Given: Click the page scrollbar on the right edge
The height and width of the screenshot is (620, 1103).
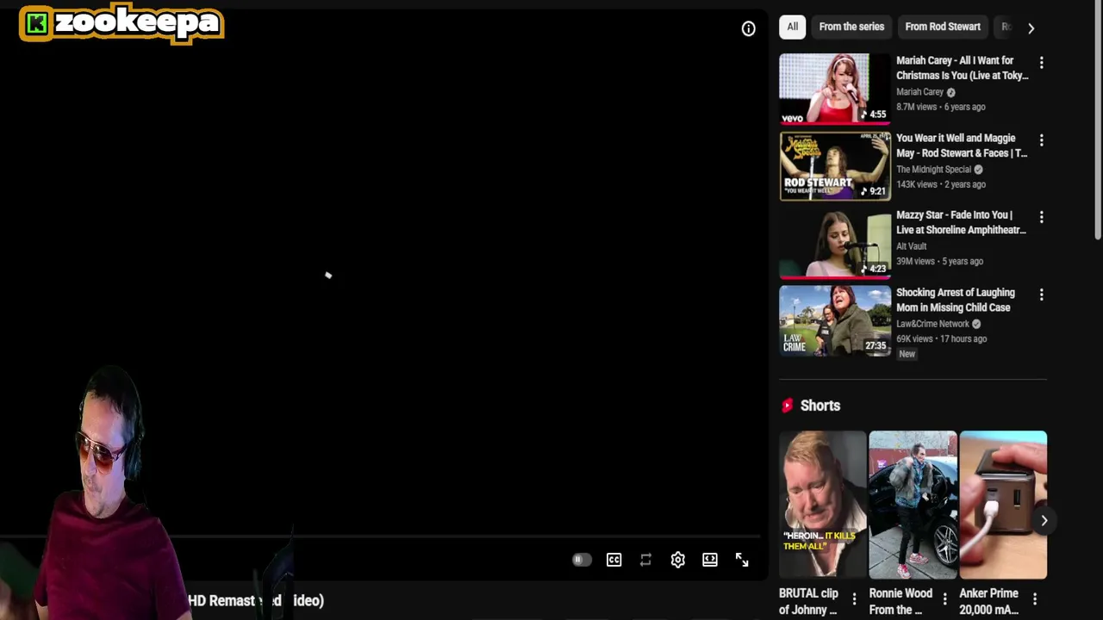Looking at the screenshot, I should coord(1098,121).
